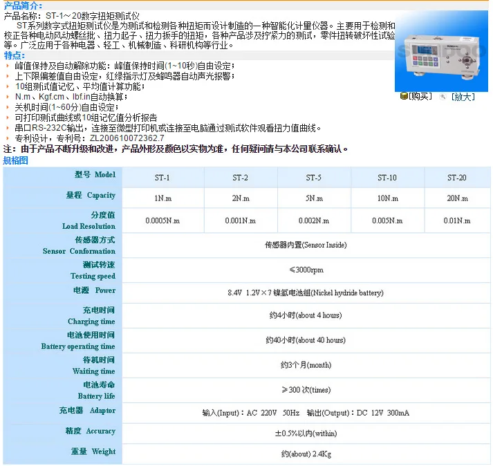This screenshot has height=466, width=493.
Task: Click the ST-1 model cell
Action: click(162, 178)
